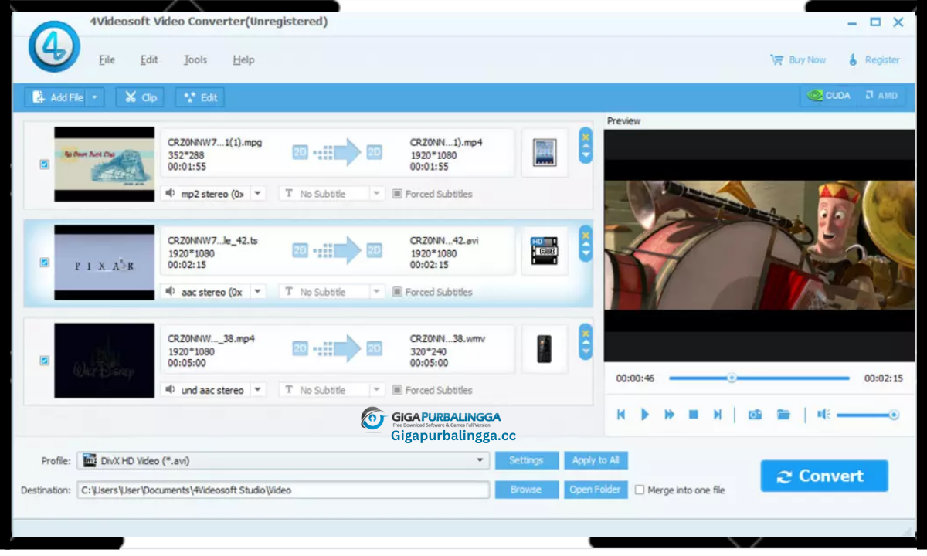Take a snapshot with the camera icon
The image size is (927, 556).
pyautogui.click(x=755, y=415)
